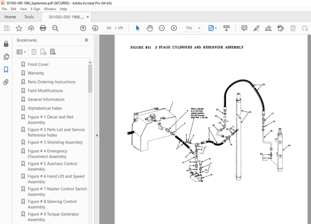Image resolution: width=311 pixels, height=224 pixels.
Task: Open Page Thumbnails panel in sidebar
Action: point(6,56)
